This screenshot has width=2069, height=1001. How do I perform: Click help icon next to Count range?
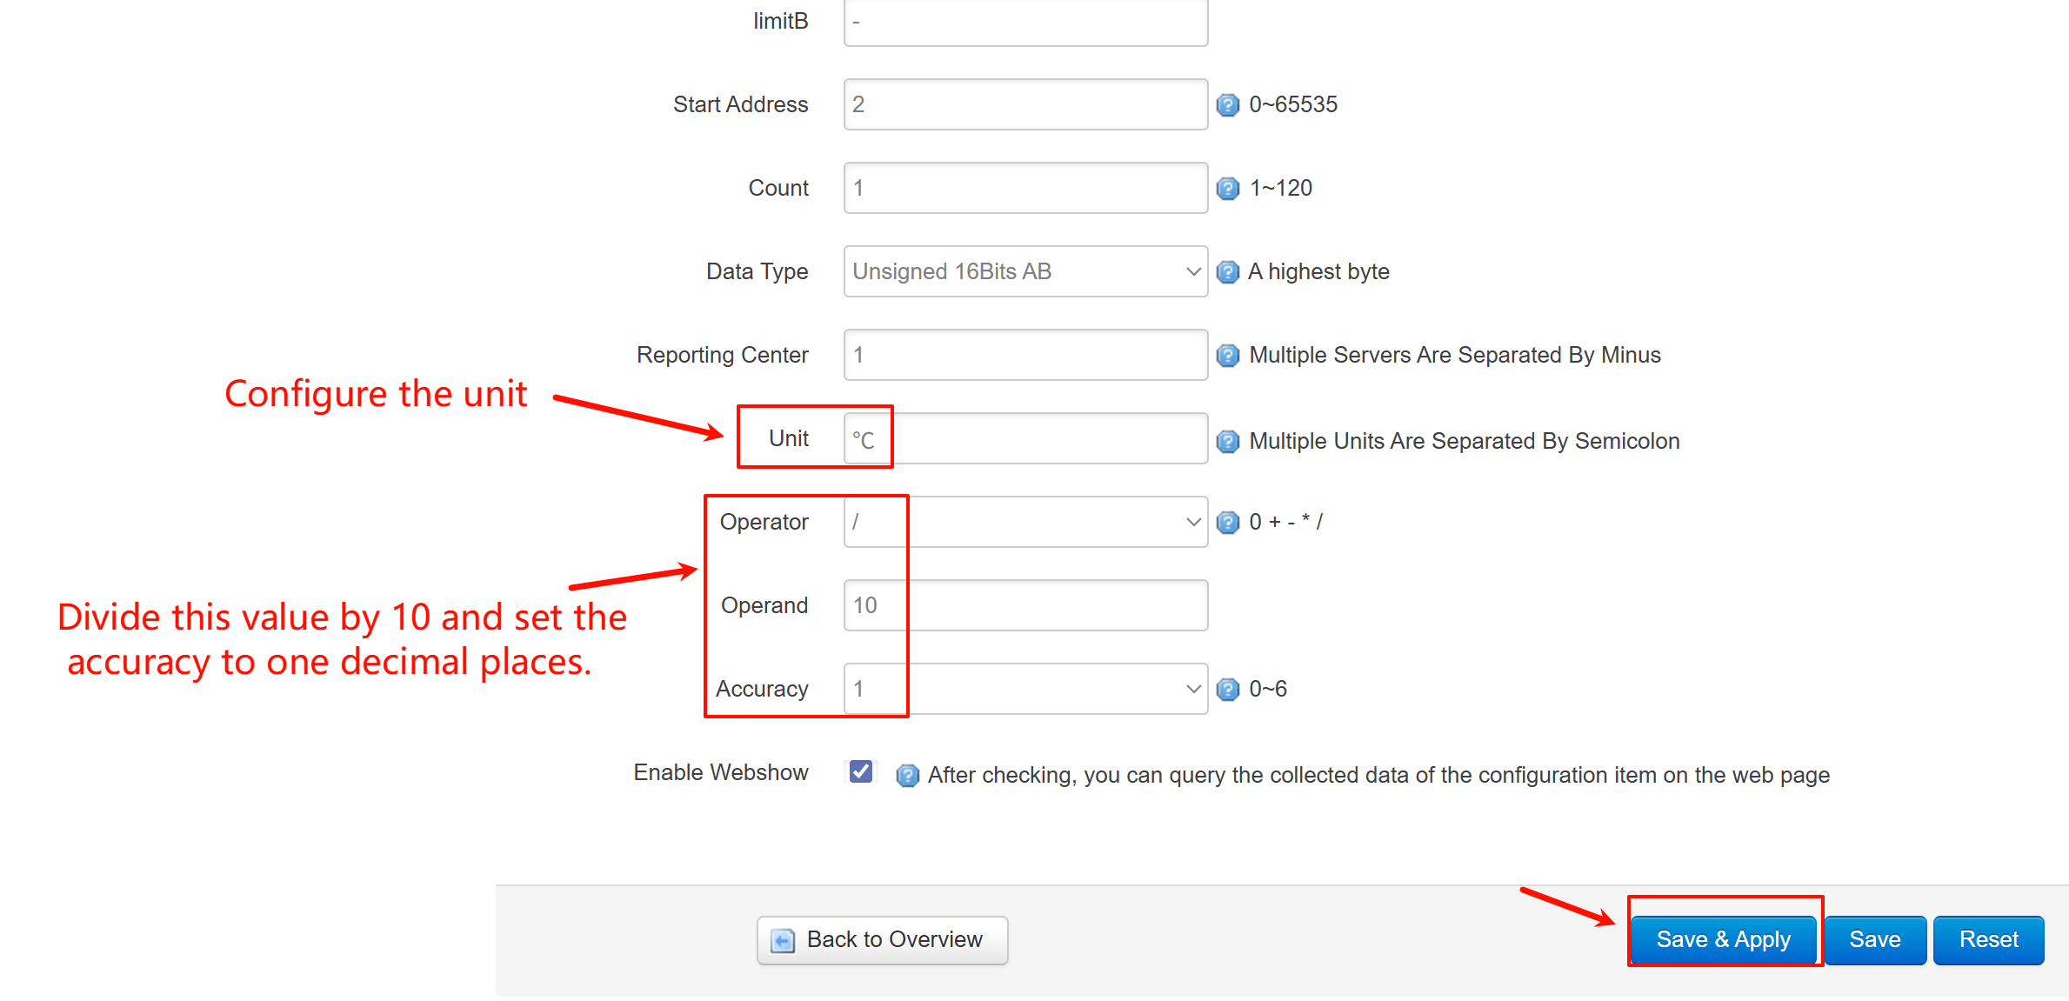click(1227, 189)
